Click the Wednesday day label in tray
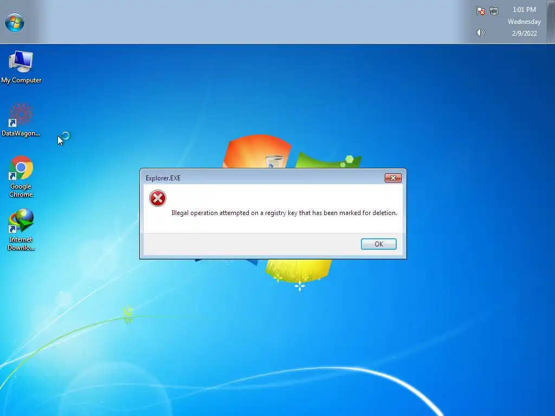 coord(524,22)
